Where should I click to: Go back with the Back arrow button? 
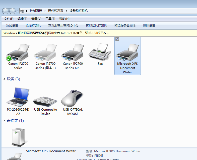(x=5, y=11)
